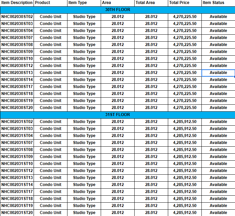Select the 30TH FLOOR banner row
235x216 pixels.
coord(117,10)
